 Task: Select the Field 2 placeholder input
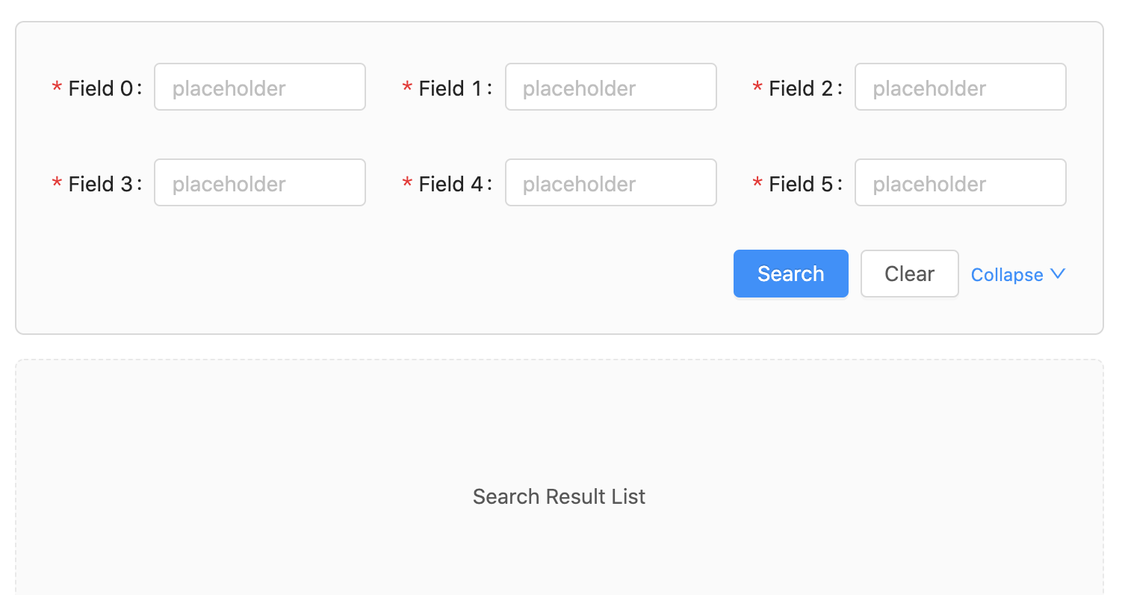pyautogui.click(x=960, y=87)
